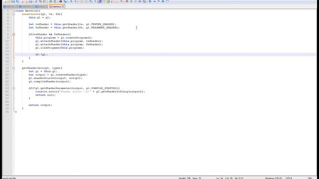Open Find with the binoculars icon
The image size is (319, 179).
(x=60, y=1)
